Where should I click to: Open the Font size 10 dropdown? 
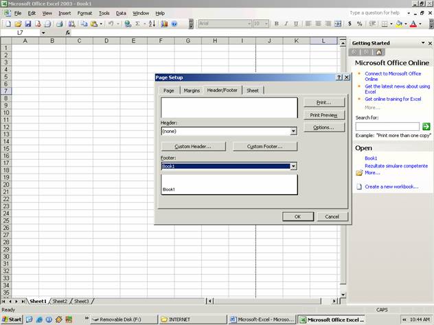click(266, 24)
